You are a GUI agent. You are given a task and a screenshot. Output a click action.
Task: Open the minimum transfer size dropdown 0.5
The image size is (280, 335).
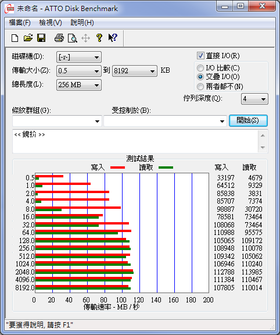click(79, 71)
